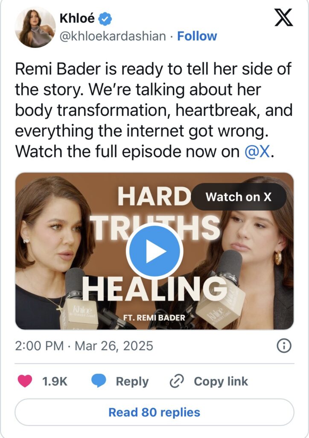Click the 1.9K likes count
This screenshot has height=438, width=309.
tap(55, 381)
